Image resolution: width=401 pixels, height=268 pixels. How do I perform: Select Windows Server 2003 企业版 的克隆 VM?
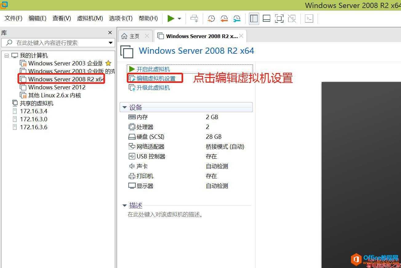point(71,71)
